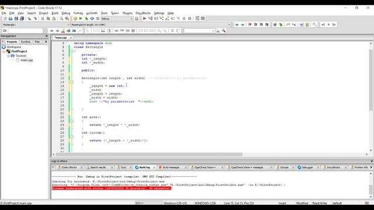Screen dimensions: 374x210
Task: Click the Step into debug icon
Action: (161, 19)
